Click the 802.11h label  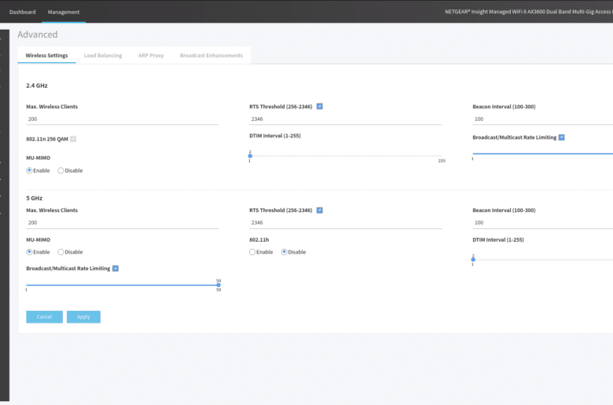[259, 240]
